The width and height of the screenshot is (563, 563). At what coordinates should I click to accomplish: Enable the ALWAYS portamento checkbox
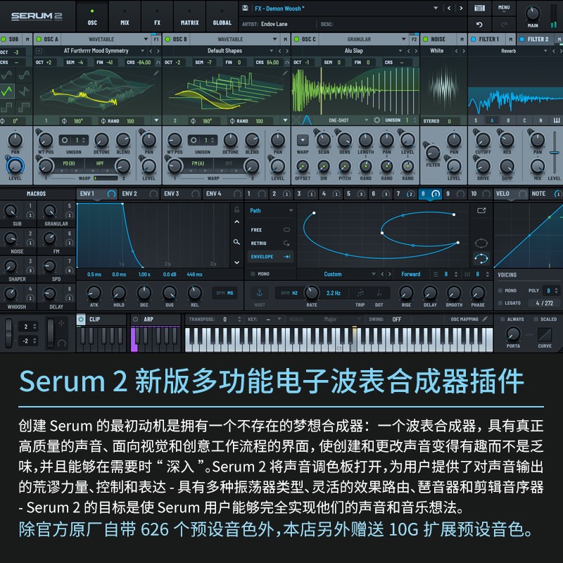tap(502, 319)
